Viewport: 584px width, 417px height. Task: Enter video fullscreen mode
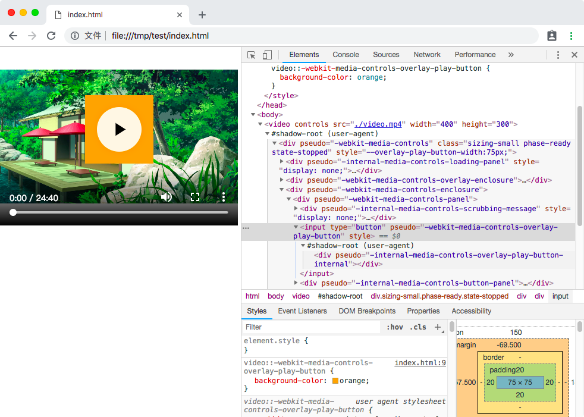pyautogui.click(x=194, y=197)
